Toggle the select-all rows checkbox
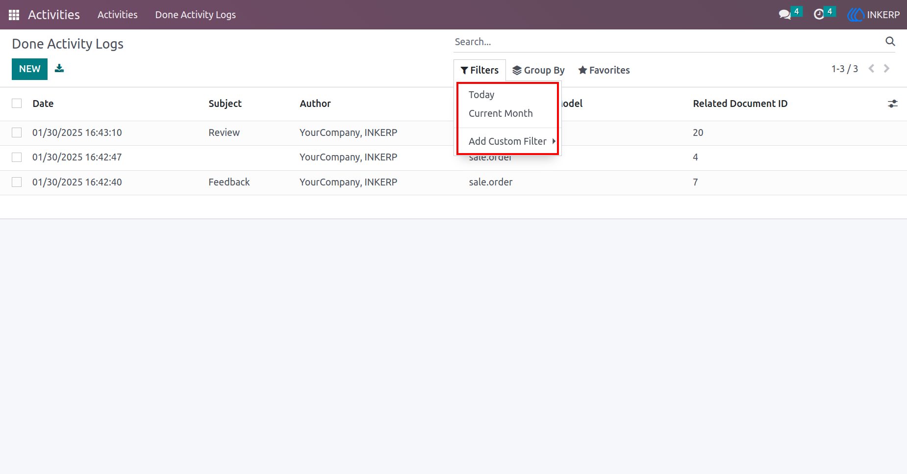The image size is (907, 474). (x=17, y=103)
